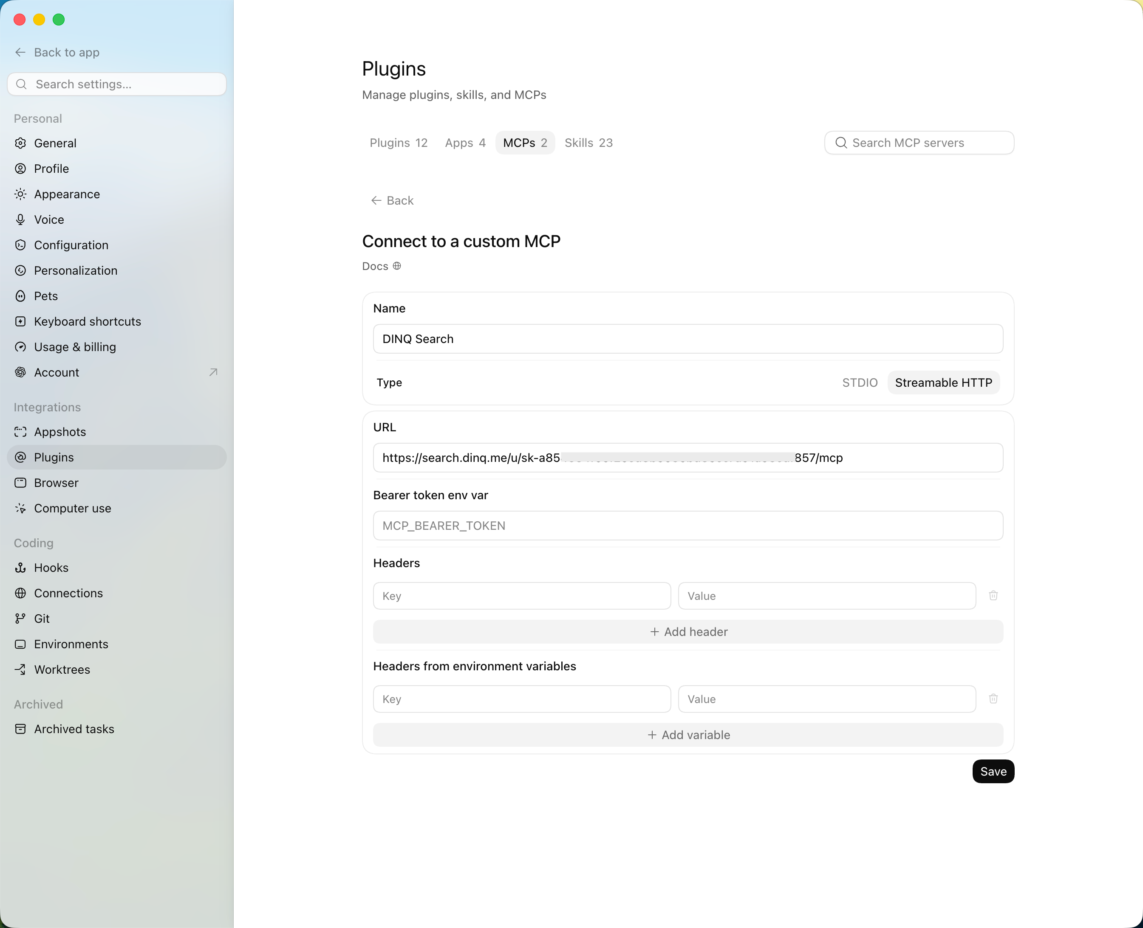Click the Voice microphone icon

20,220
